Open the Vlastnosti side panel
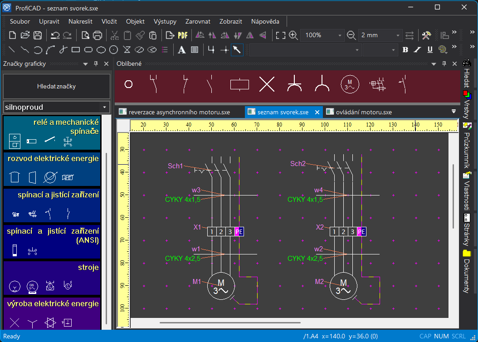The width and height of the screenshot is (478, 342). [x=467, y=191]
